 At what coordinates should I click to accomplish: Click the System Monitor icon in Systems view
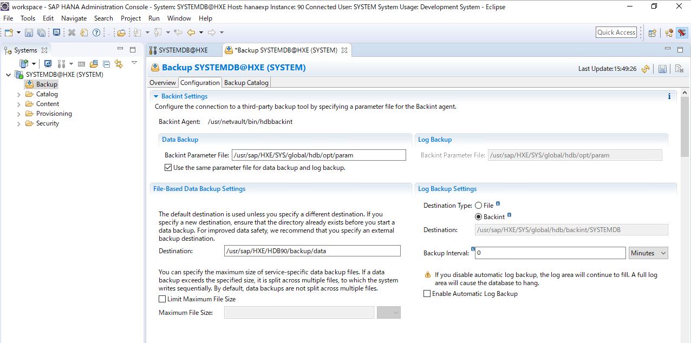click(x=48, y=63)
